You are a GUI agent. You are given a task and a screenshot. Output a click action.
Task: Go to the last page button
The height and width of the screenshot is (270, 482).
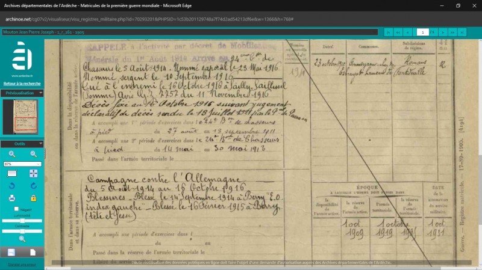click(462, 32)
